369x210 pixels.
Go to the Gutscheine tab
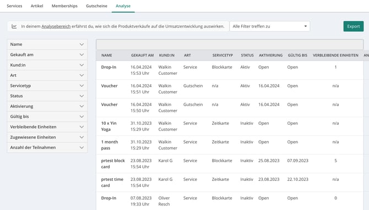(x=96, y=6)
